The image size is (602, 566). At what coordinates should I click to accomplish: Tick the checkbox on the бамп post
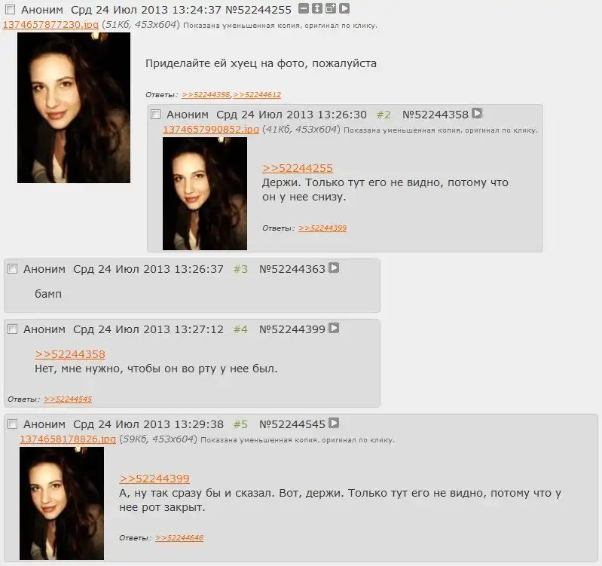[x=13, y=269]
